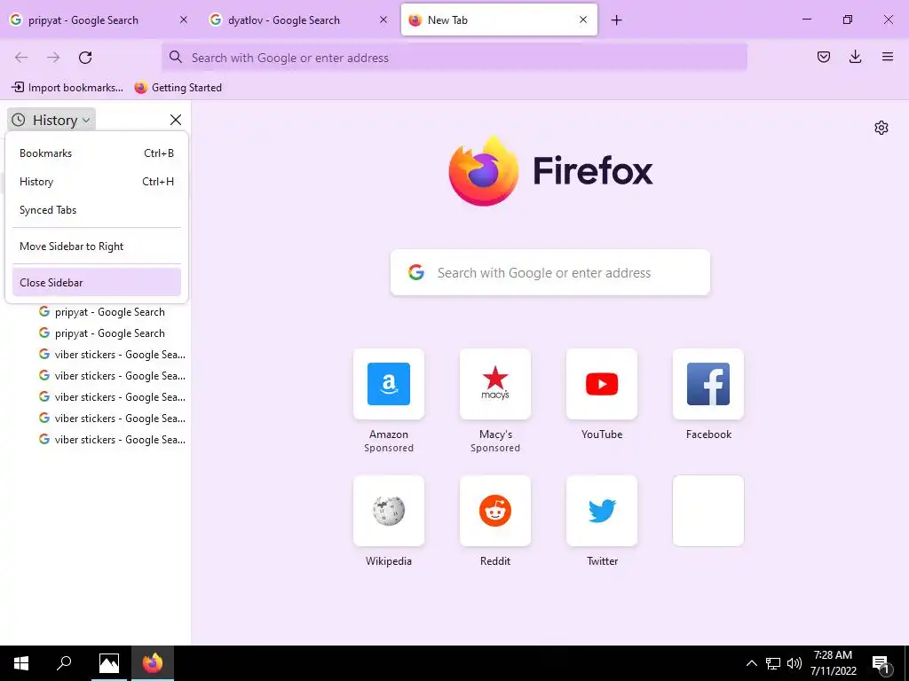Reload the page with the refresh icon
This screenshot has height=681, width=909.
(x=85, y=57)
